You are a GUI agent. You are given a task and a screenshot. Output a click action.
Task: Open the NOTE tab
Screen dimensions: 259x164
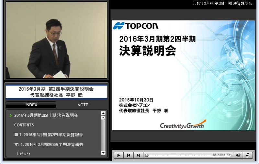[x=83, y=105]
